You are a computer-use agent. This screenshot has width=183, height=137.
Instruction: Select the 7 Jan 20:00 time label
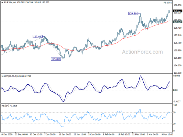coord(50,135)
